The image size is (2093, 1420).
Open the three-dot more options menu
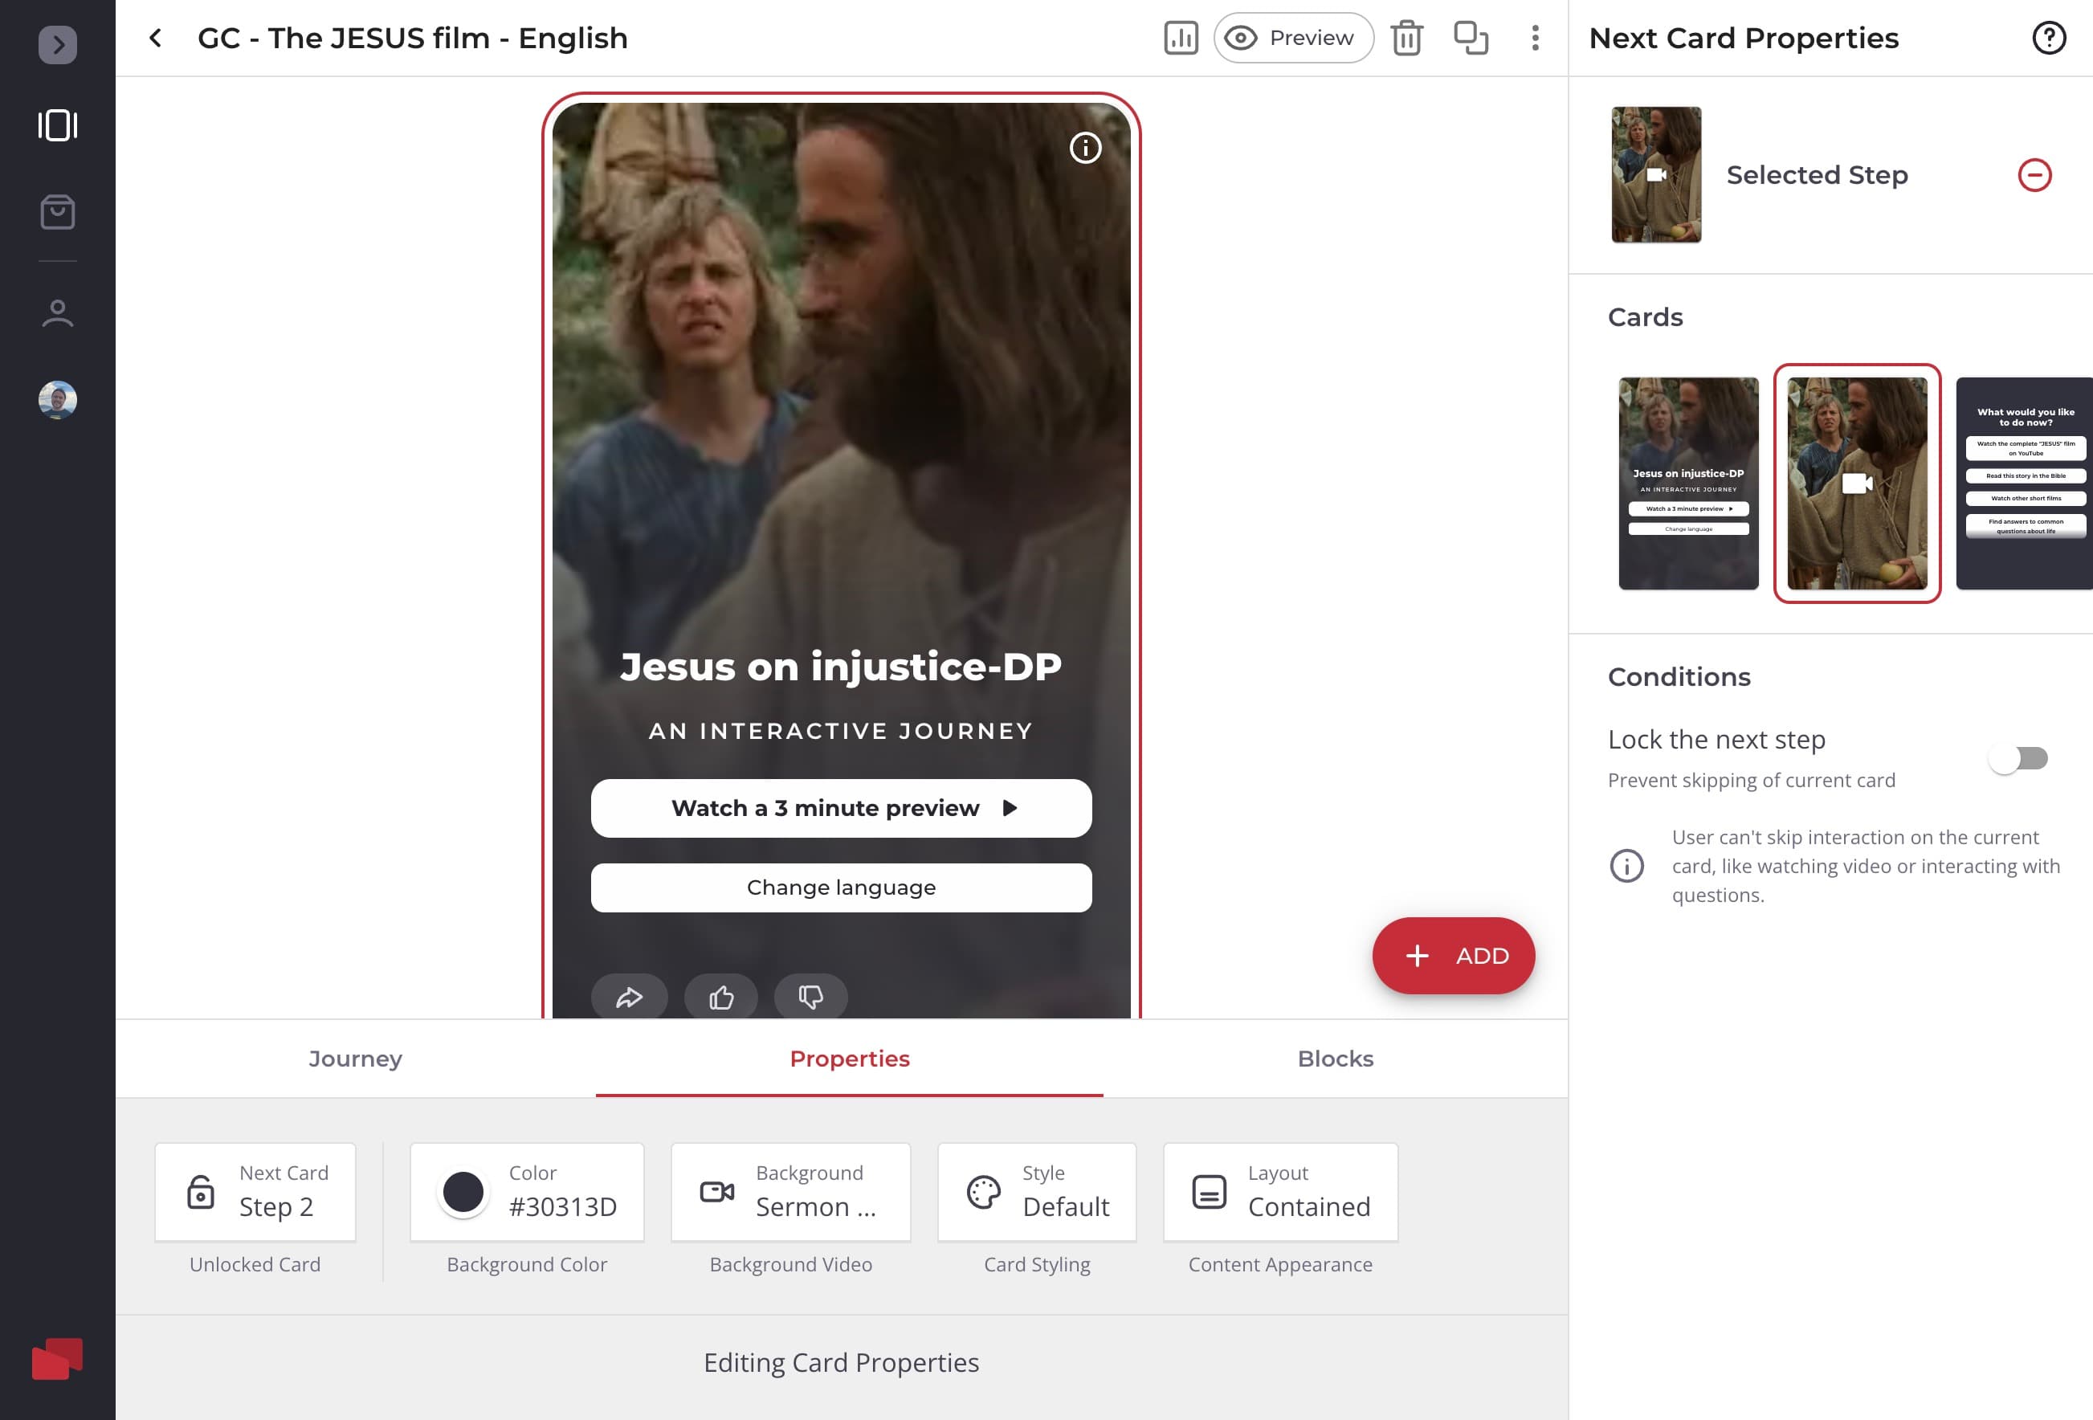click(x=1536, y=38)
